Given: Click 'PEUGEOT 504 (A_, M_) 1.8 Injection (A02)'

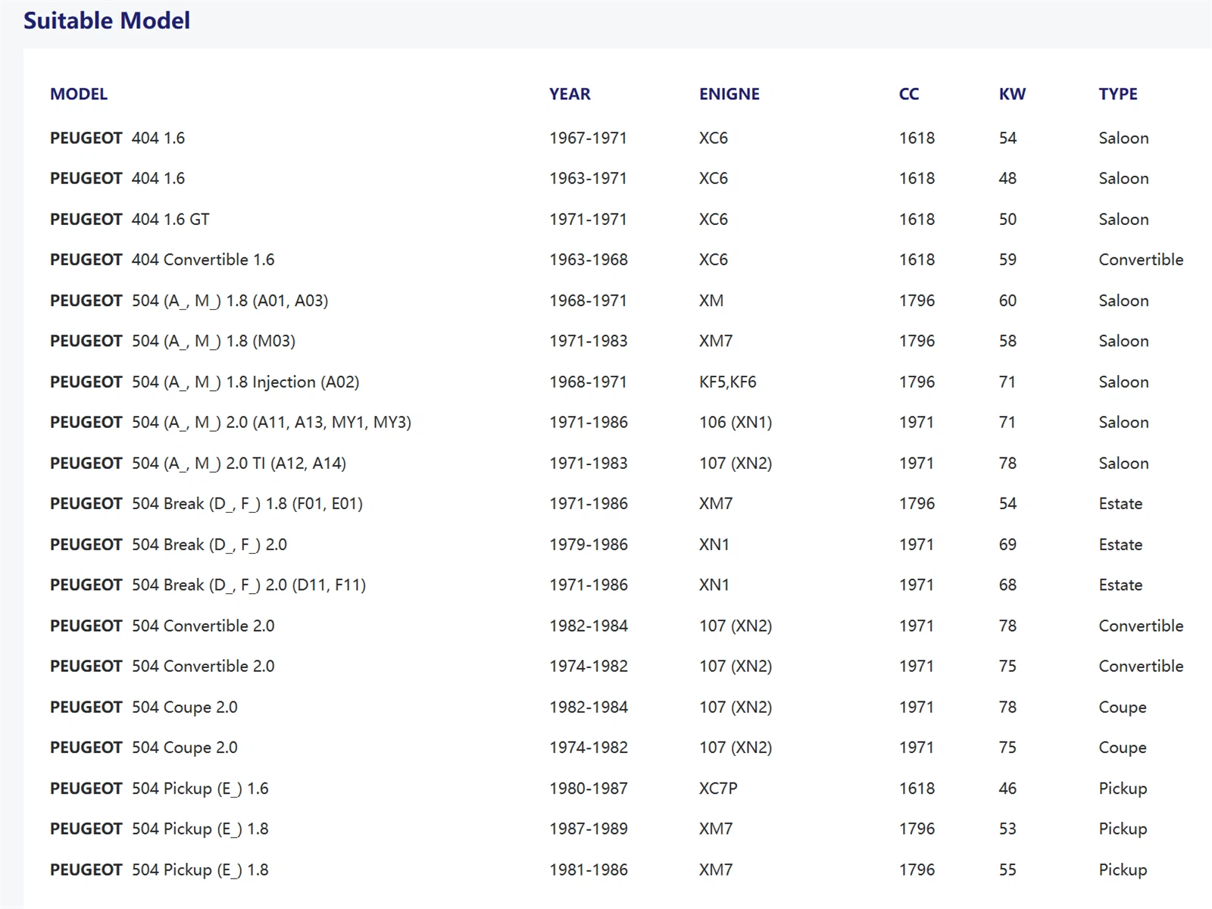Looking at the screenshot, I should 205,382.
